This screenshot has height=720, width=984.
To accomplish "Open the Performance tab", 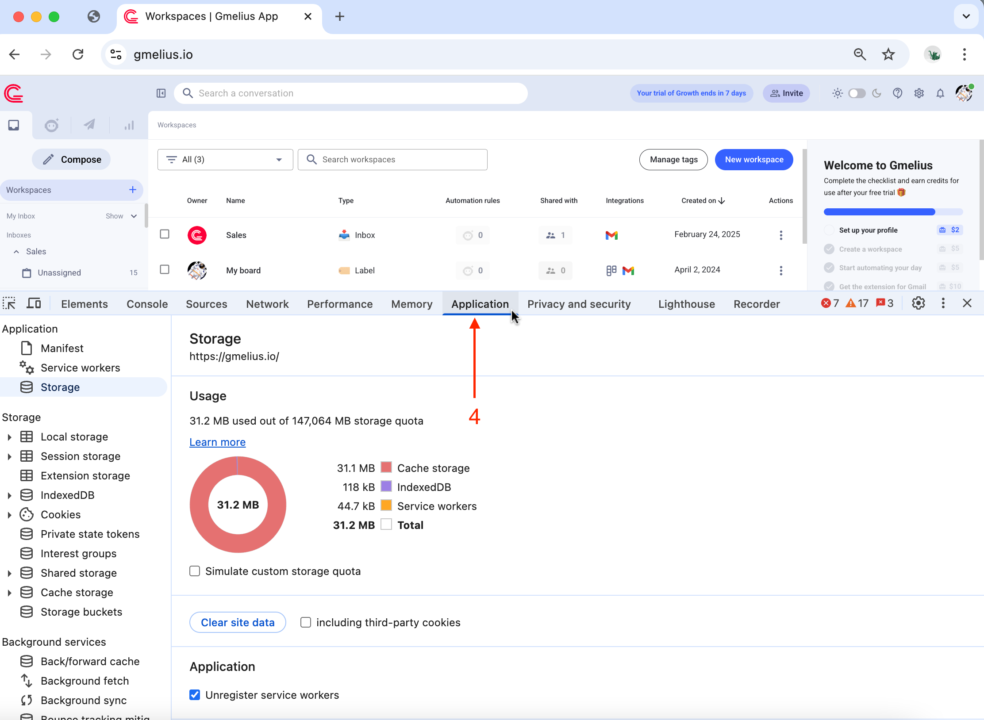I will click(340, 304).
